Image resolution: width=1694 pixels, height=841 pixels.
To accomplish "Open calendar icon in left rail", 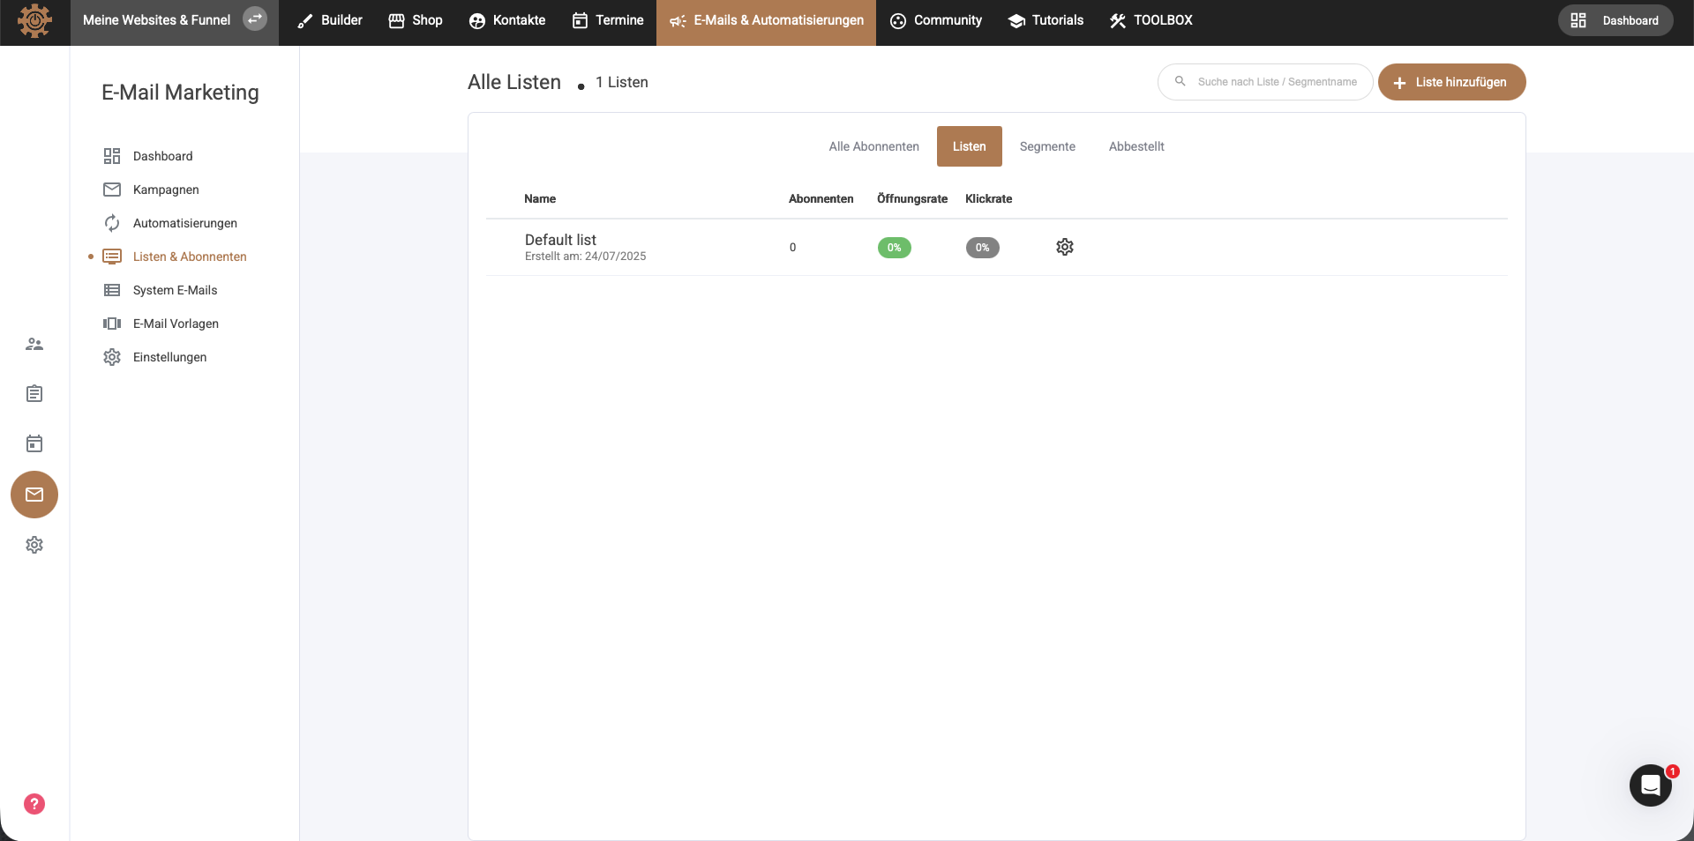I will (x=34, y=443).
